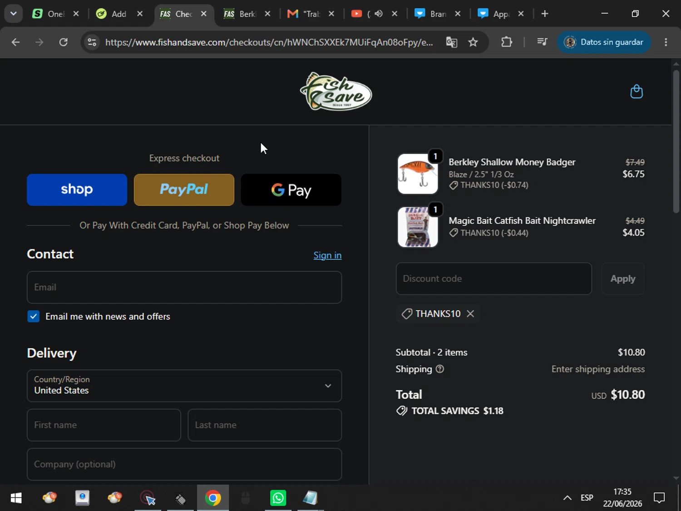
Task: Open the site information icon in address bar
Action: (x=92, y=42)
